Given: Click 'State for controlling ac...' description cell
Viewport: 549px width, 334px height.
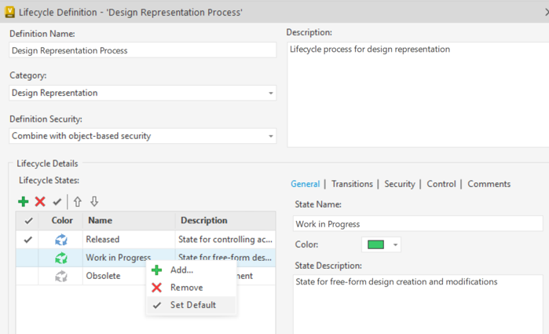Looking at the screenshot, I should tap(225, 240).
